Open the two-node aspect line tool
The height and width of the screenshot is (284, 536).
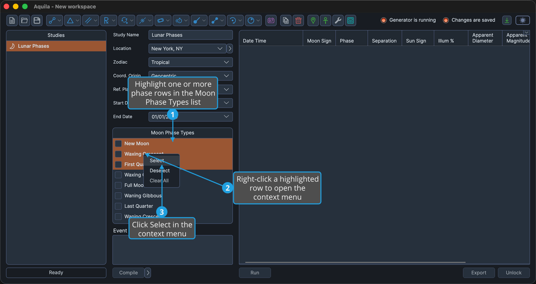pos(55,20)
